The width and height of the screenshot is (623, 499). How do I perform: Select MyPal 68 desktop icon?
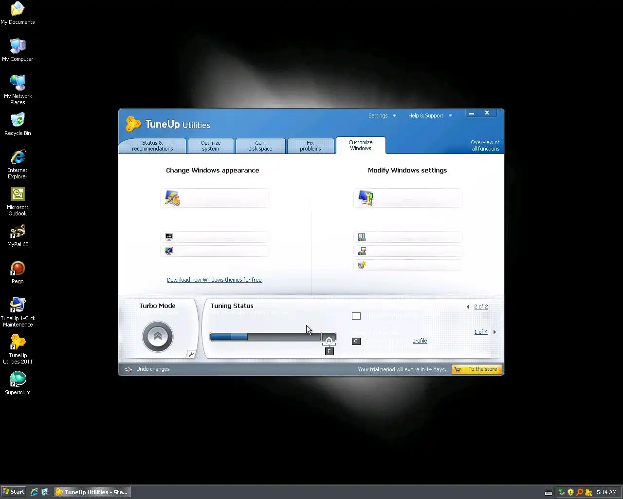[18, 235]
